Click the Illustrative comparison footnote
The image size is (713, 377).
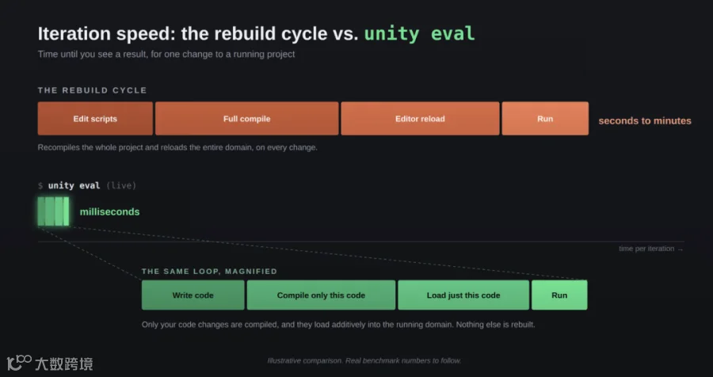tap(364, 360)
